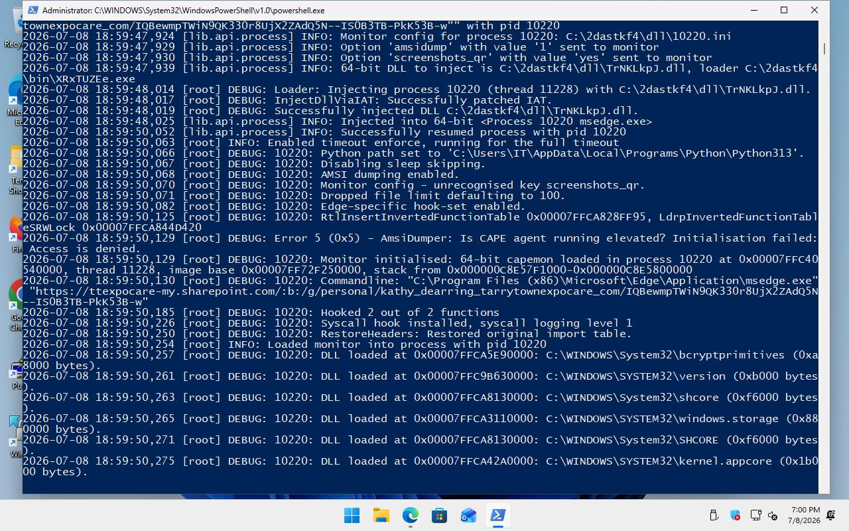Click the "Option 'amsidump'" log line

(341, 47)
